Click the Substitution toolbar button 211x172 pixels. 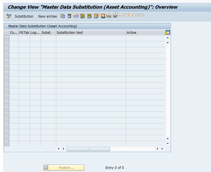pos(24,16)
